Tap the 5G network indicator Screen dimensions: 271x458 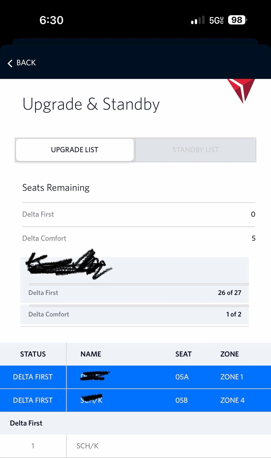216,20
